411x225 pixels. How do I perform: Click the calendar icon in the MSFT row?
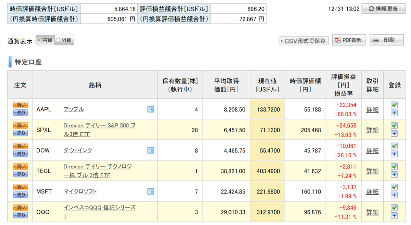point(151,191)
